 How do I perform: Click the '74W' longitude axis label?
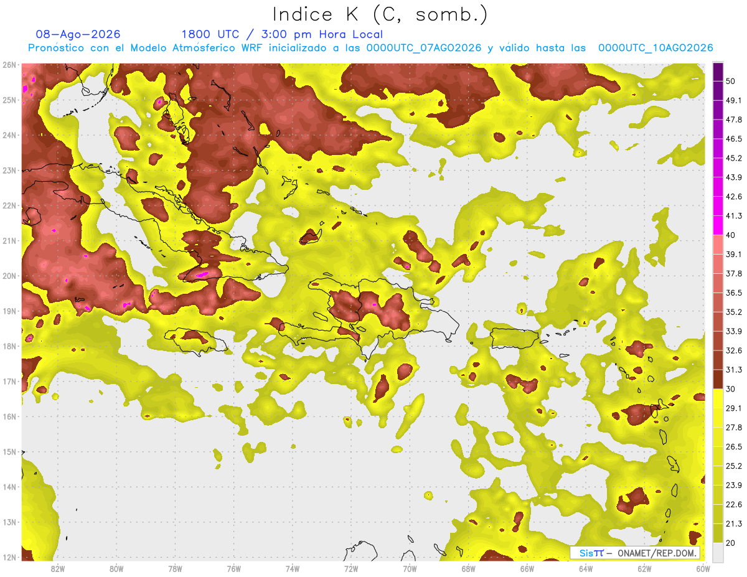293,568
